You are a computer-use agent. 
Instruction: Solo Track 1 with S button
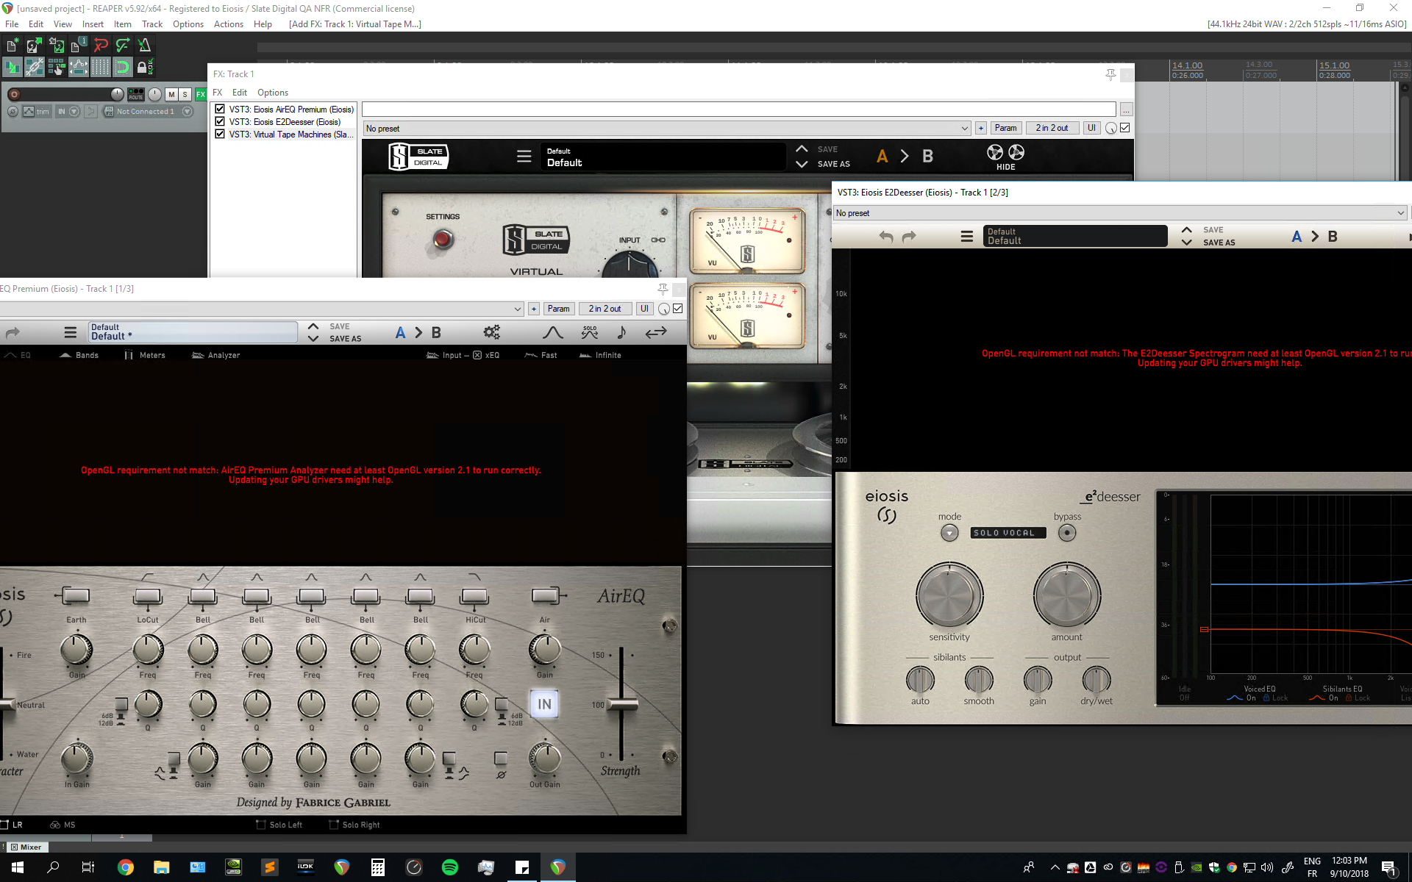(185, 94)
